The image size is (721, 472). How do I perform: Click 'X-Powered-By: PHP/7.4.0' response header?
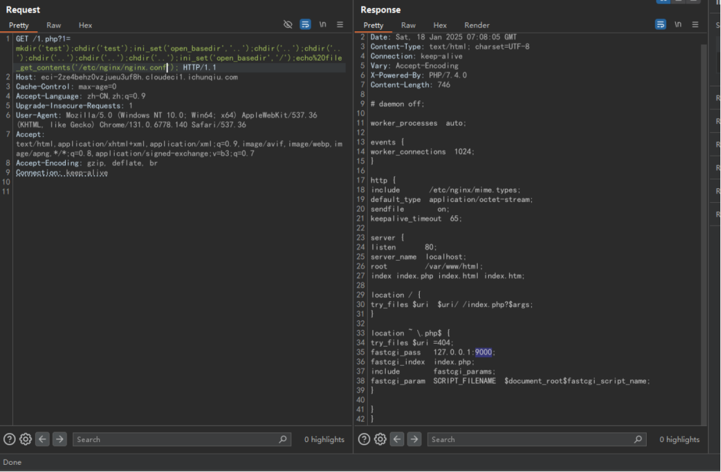(419, 75)
